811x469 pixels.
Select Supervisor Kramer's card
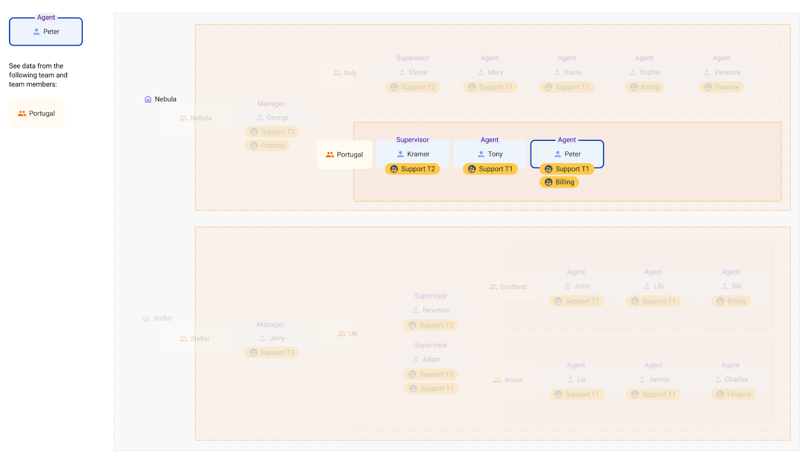pyautogui.click(x=413, y=153)
